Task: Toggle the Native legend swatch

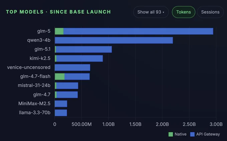Action: 171,134
